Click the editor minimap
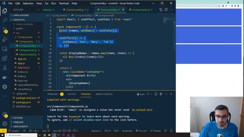This screenshot has width=244, height=137. coord(167,20)
